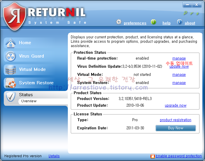Click the virus definition version 3.2-b3.8534
This screenshot has height=161, width=205.
tap(132, 67)
